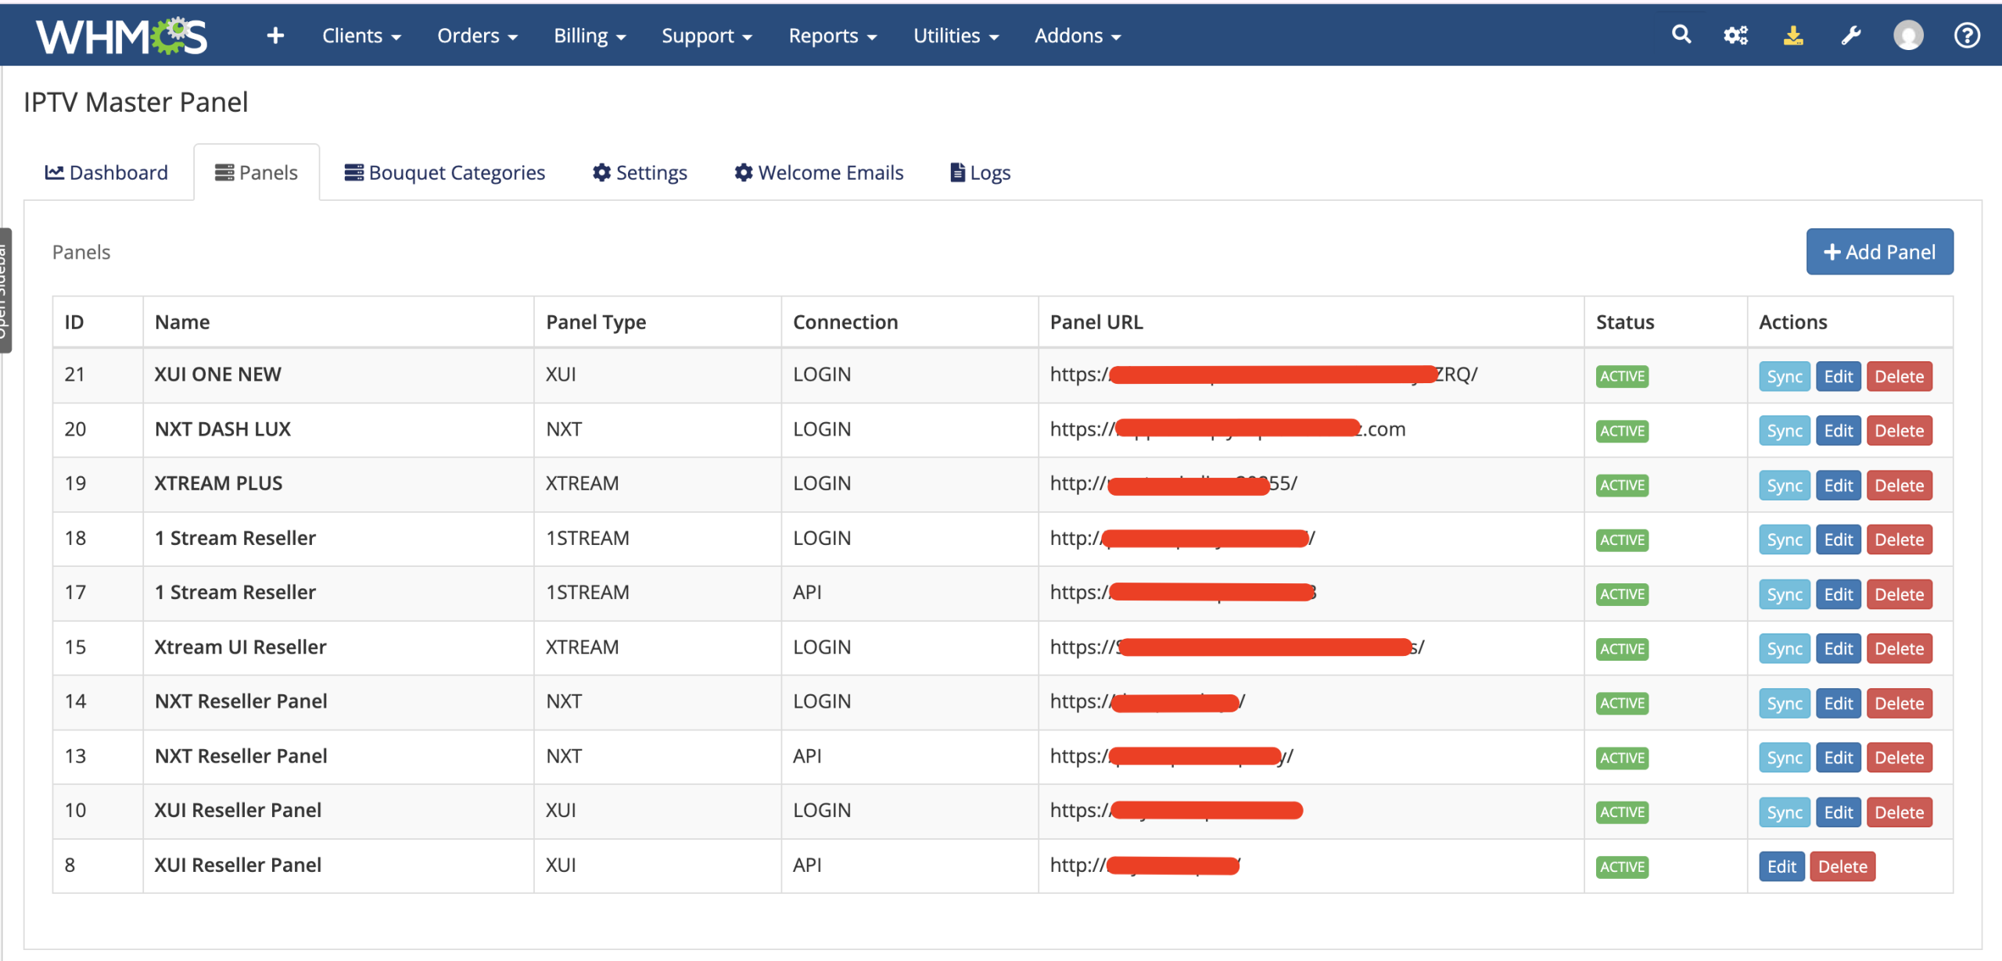2002x961 pixels.
Task: Click the NXT DASH LUX name cell
Action: [339, 429]
